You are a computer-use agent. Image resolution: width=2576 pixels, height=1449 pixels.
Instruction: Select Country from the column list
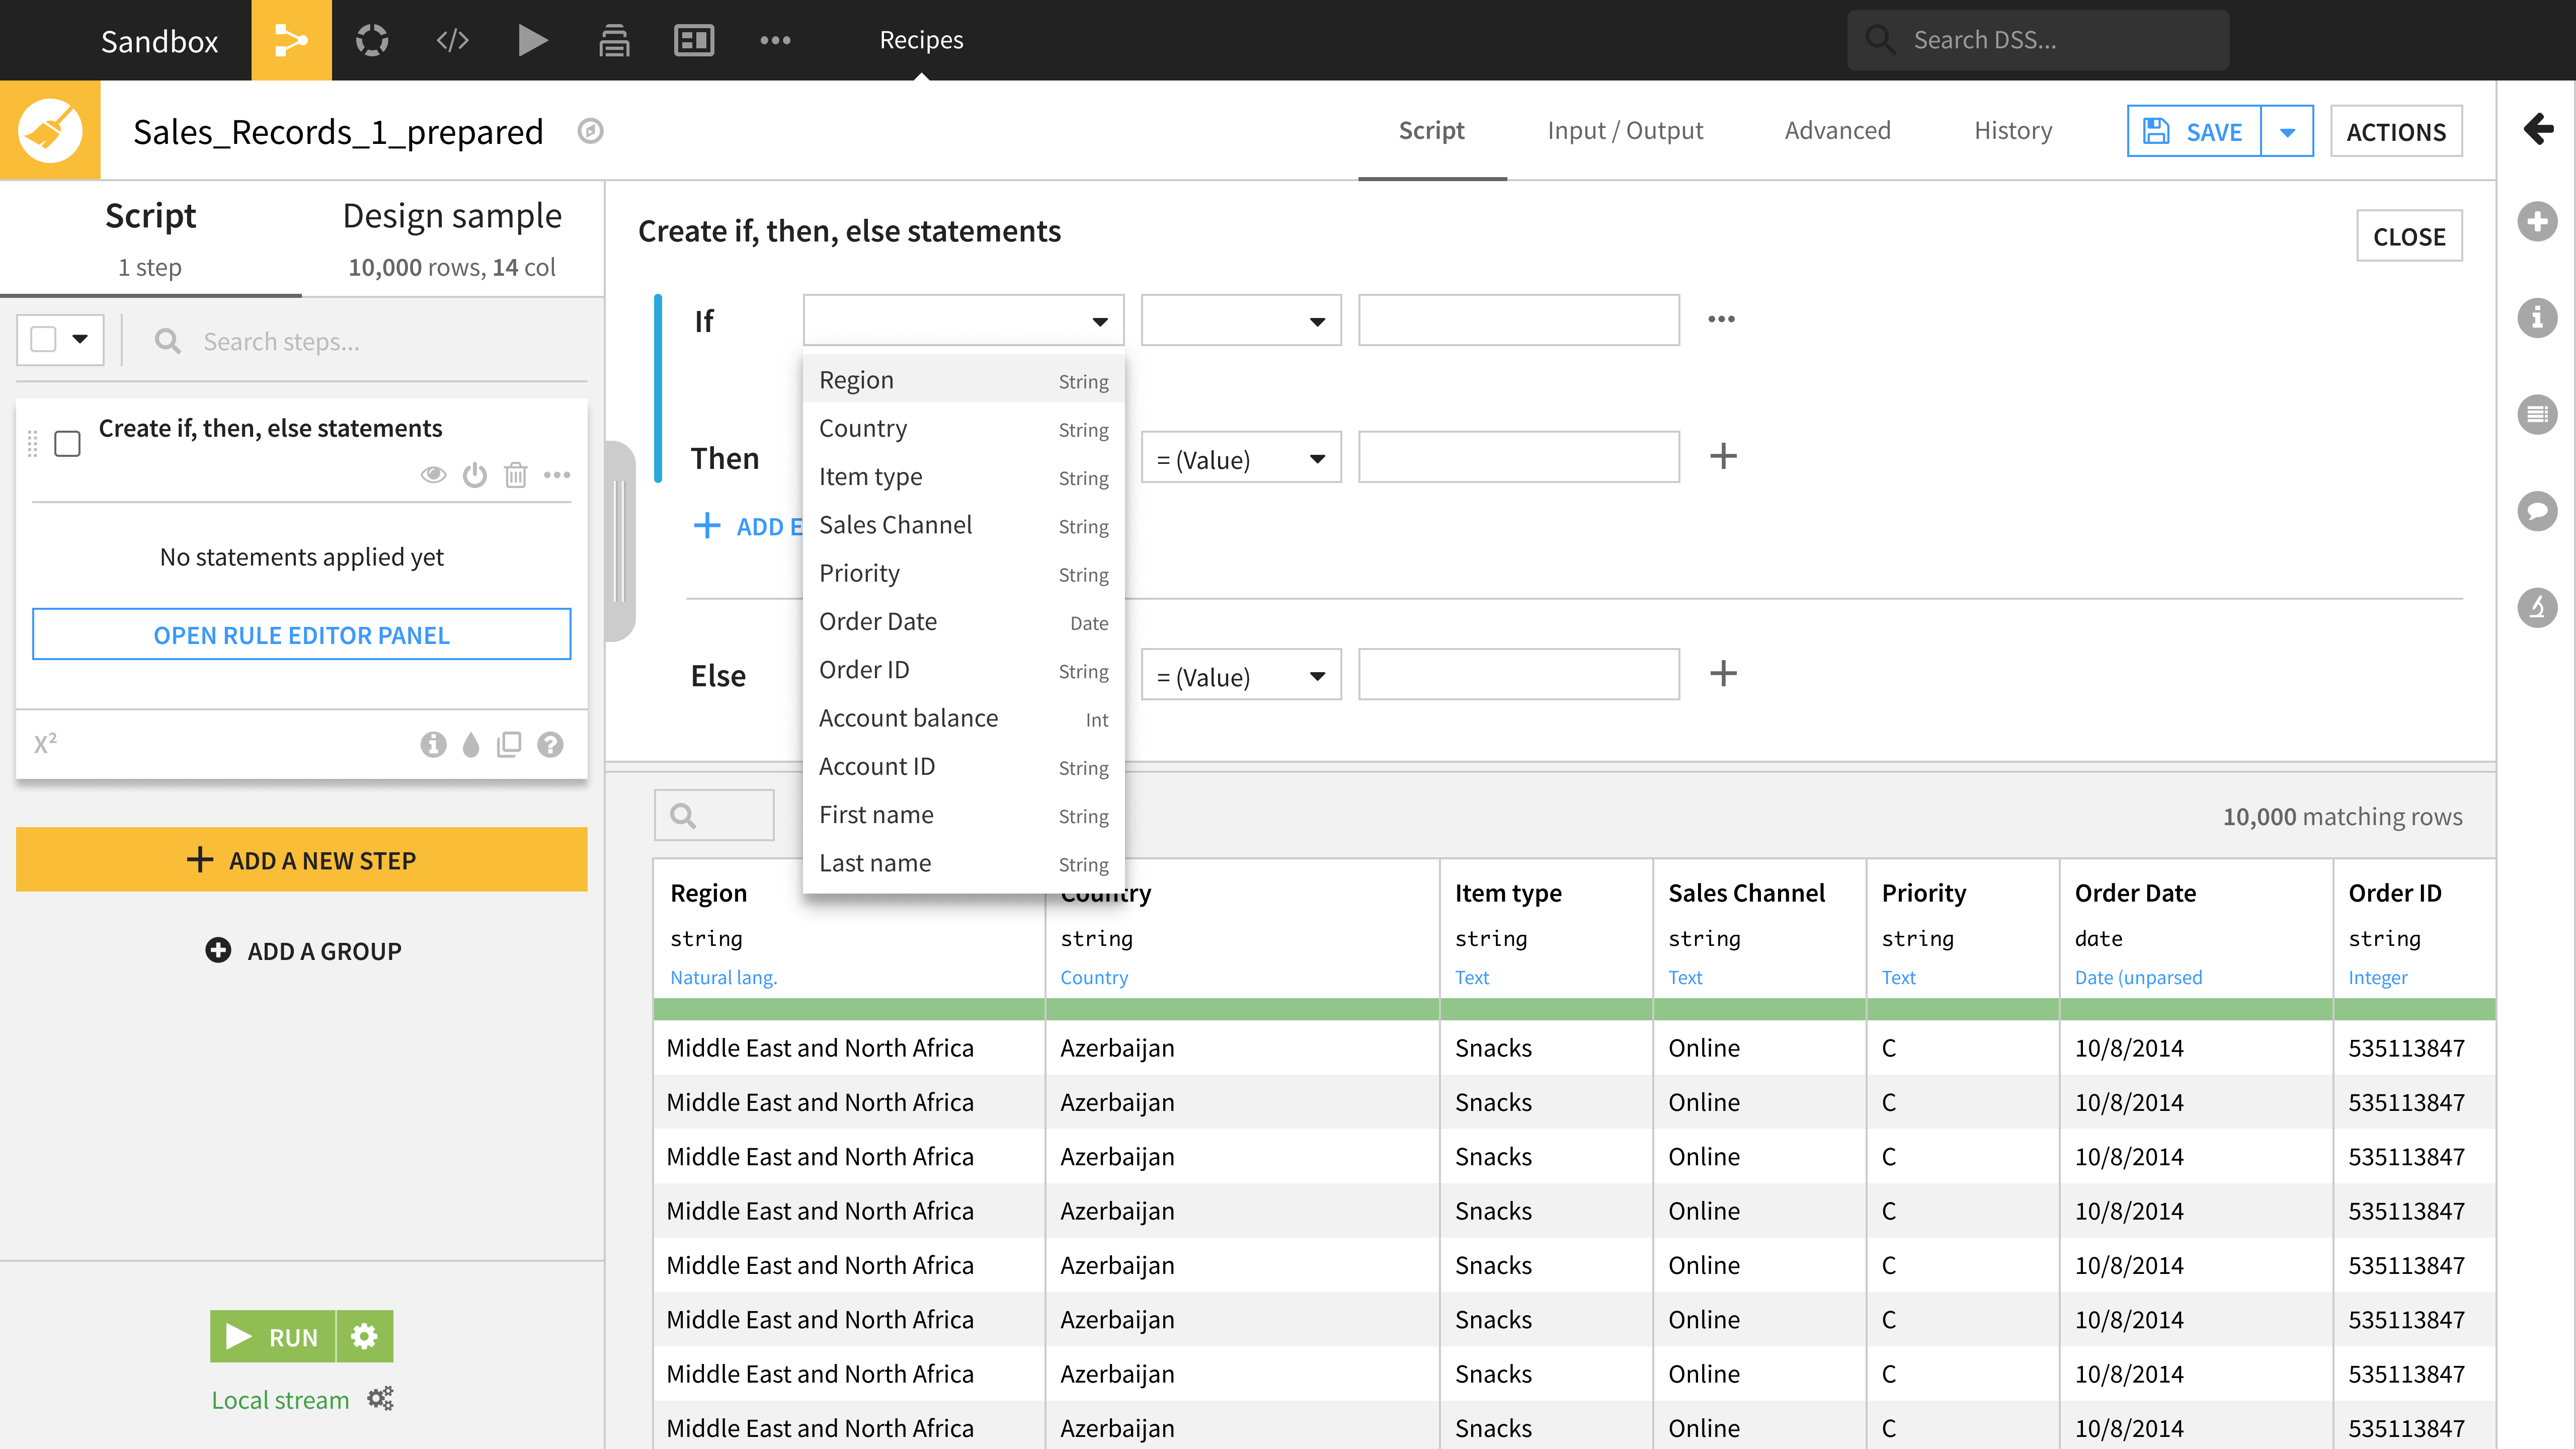[x=963, y=428]
